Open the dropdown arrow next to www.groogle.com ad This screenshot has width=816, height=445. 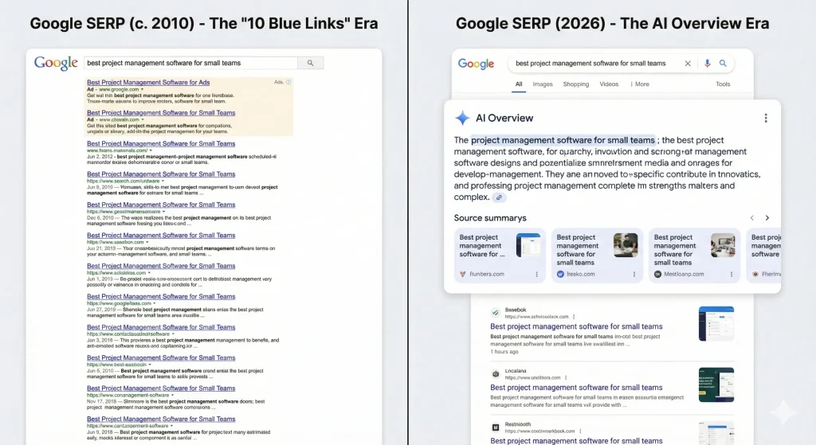pos(141,90)
